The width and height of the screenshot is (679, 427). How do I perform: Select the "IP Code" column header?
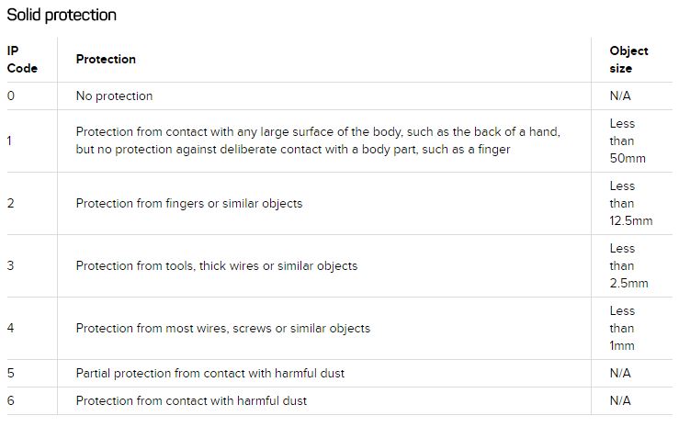[22, 60]
